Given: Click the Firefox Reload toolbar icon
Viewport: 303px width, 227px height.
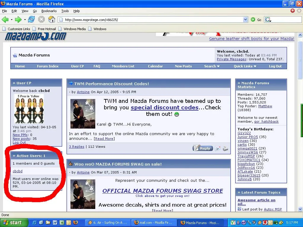Looking at the screenshot, I should (x=31, y=20).
